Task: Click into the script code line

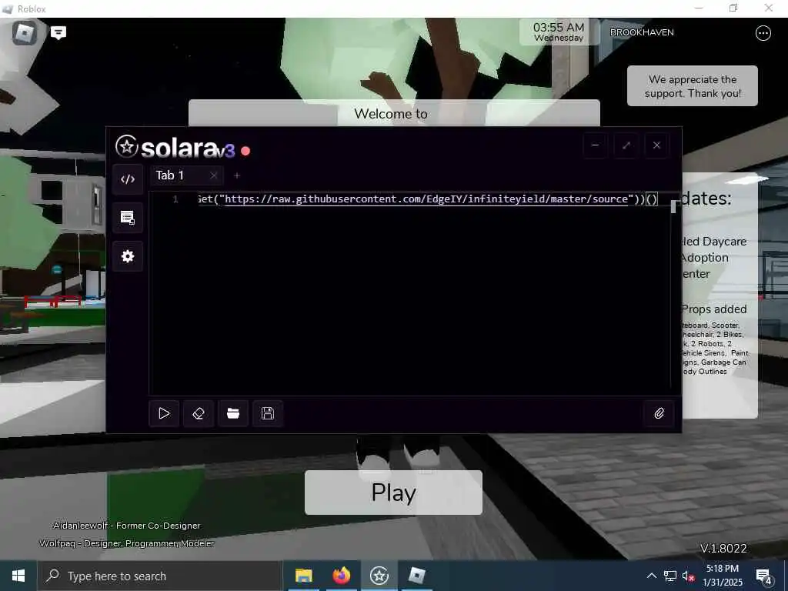Action: click(427, 199)
